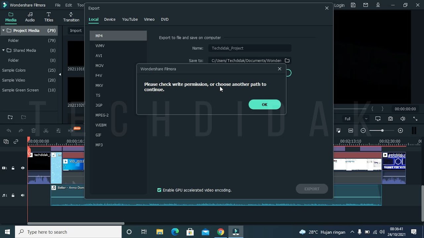Browse folder icon next to Save to path
424x238 pixels.
pyautogui.click(x=287, y=60)
